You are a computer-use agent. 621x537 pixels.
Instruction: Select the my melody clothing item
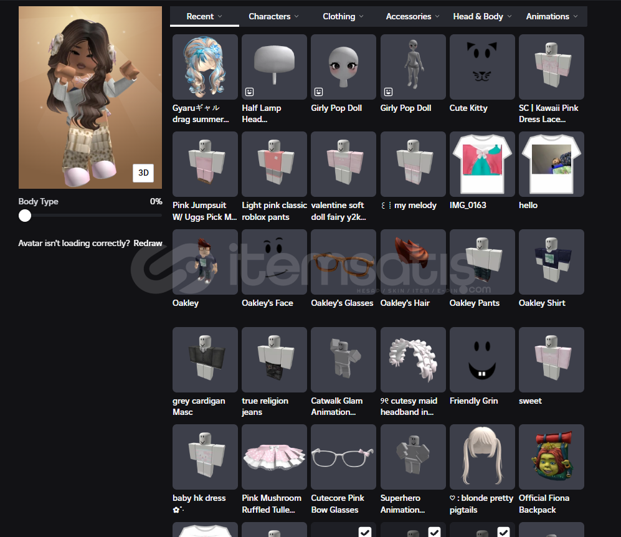[x=413, y=164]
